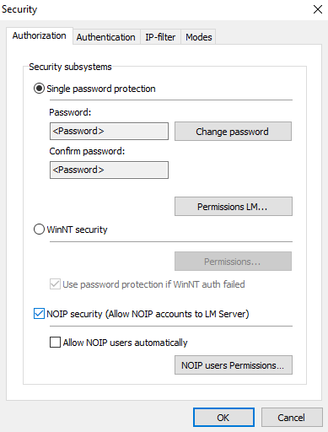The image size is (328, 432).
Task: Open the Permissions LM... dialog
Action: pyautogui.click(x=234, y=207)
